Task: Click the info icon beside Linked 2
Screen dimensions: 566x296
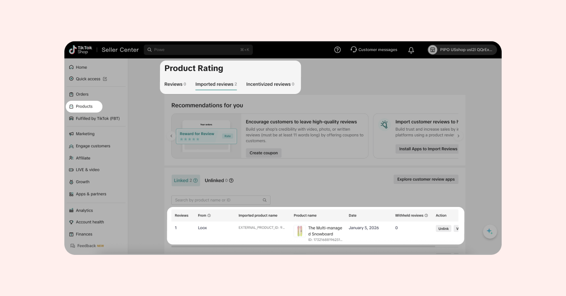Action: pos(196,181)
